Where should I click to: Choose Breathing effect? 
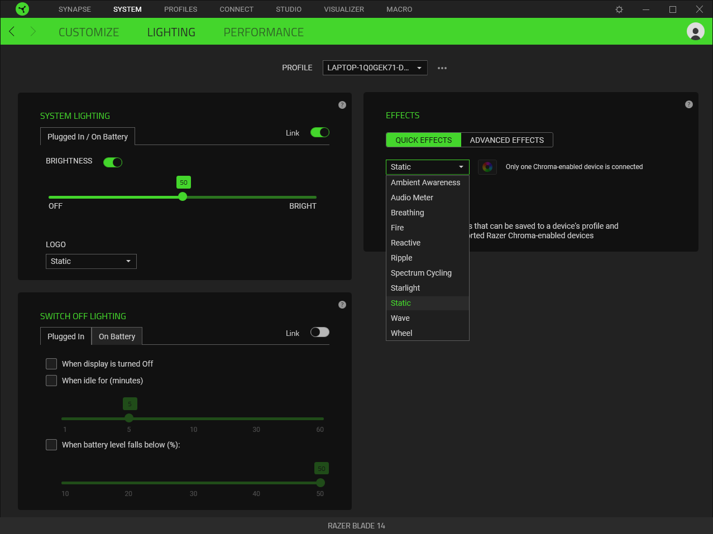(428, 213)
